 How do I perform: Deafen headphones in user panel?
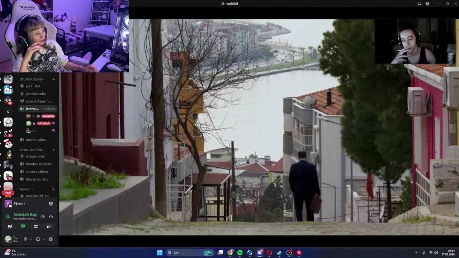click(x=38, y=239)
